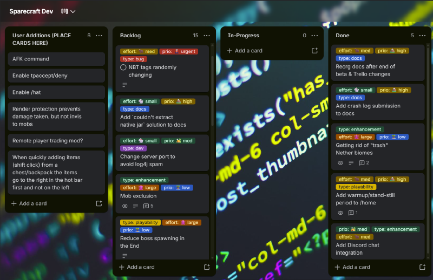Viewport: 433px width, 280px height.
Task: Add a card to Done list
Action: [x=352, y=267]
